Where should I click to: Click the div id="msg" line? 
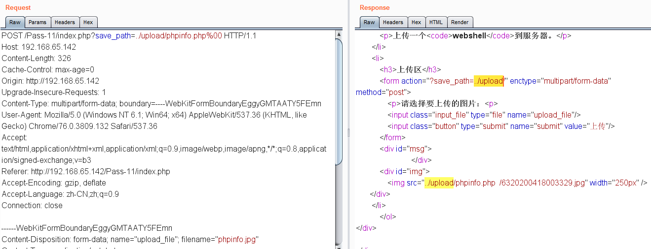[x=406, y=149]
